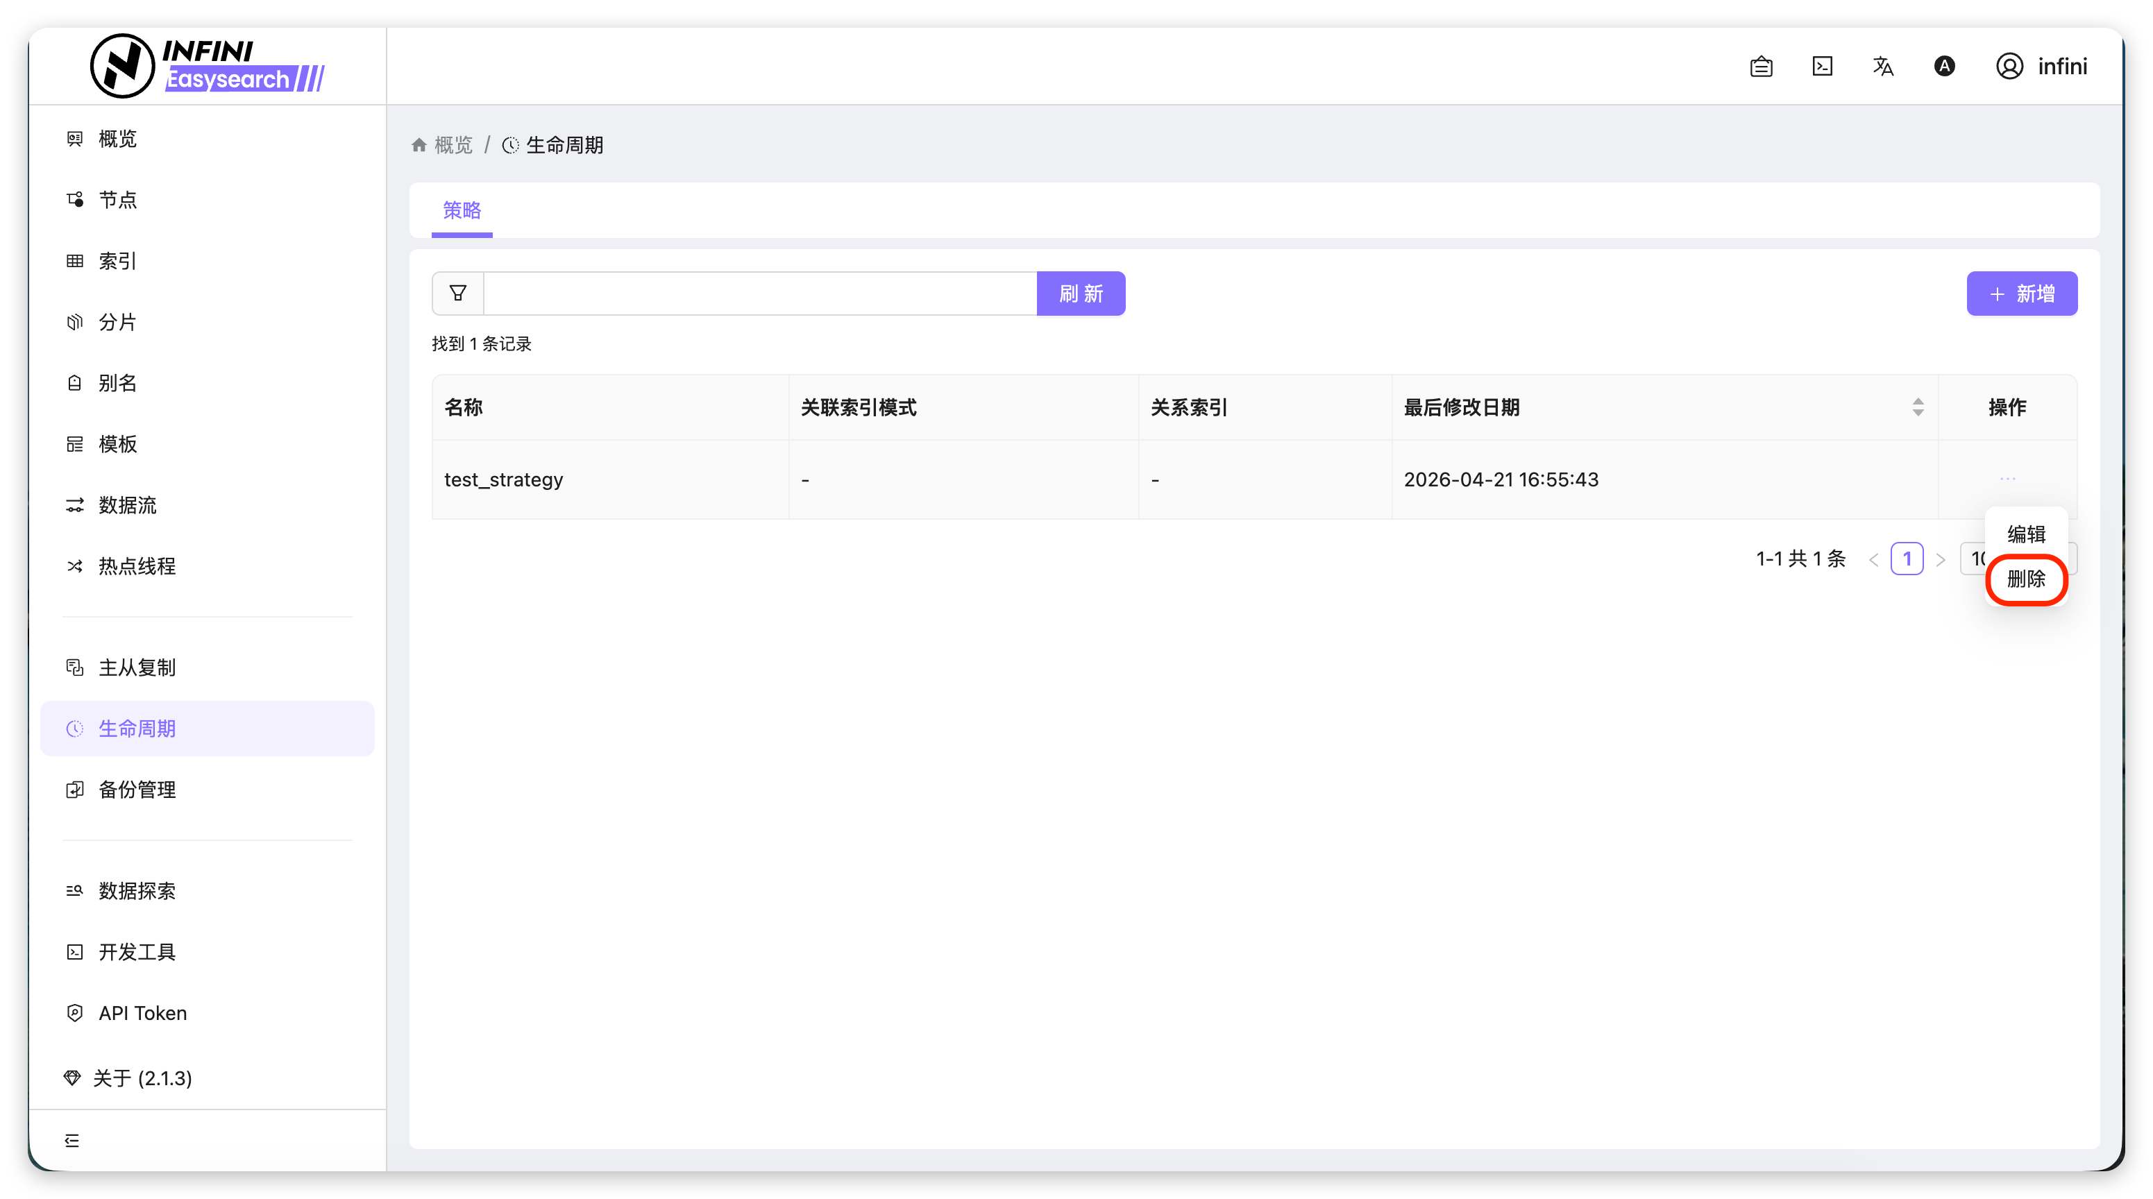Click the 新增 add button
The height and width of the screenshot is (1199, 2153).
(2022, 294)
